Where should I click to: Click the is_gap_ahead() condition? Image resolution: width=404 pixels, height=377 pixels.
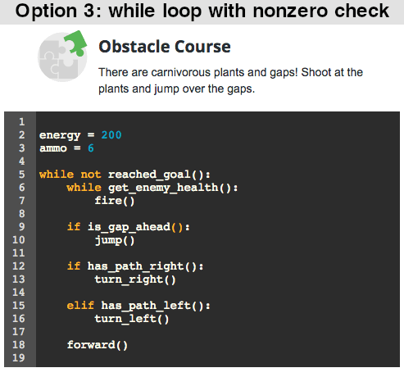135,227
